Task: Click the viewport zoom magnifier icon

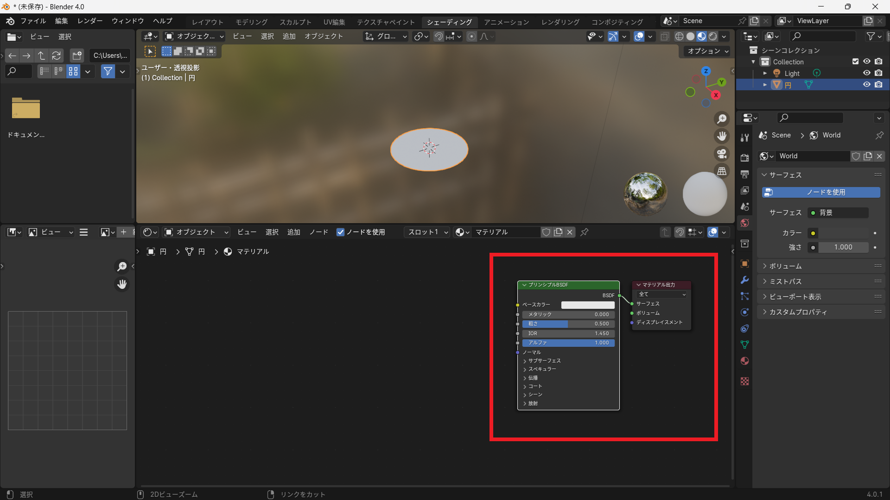Action: point(722,119)
